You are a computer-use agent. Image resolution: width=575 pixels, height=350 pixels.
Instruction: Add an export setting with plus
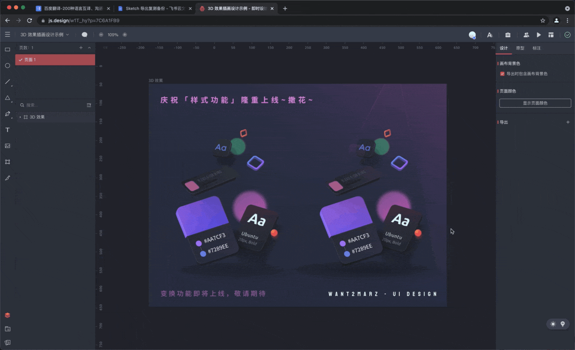568,122
